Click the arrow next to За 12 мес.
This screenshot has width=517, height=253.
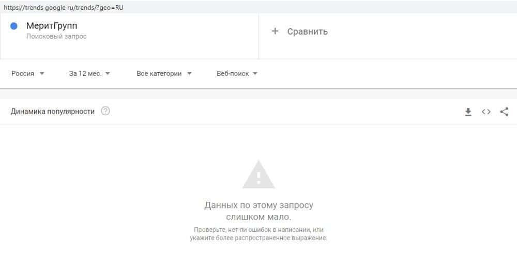tap(108, 74)
